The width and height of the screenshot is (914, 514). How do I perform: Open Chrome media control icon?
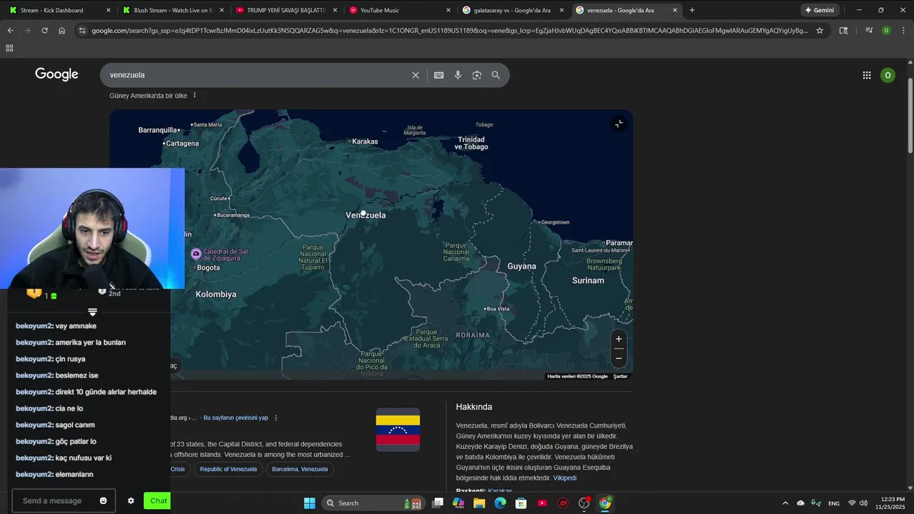869,31
